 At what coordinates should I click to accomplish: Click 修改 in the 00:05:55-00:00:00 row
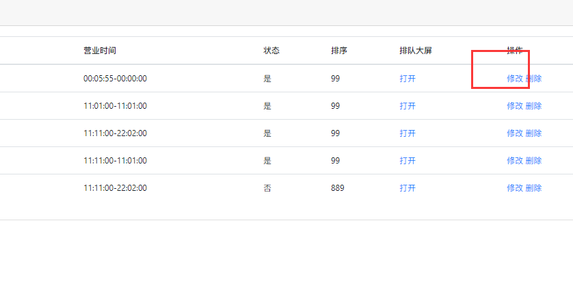click(x=515, y=78)
